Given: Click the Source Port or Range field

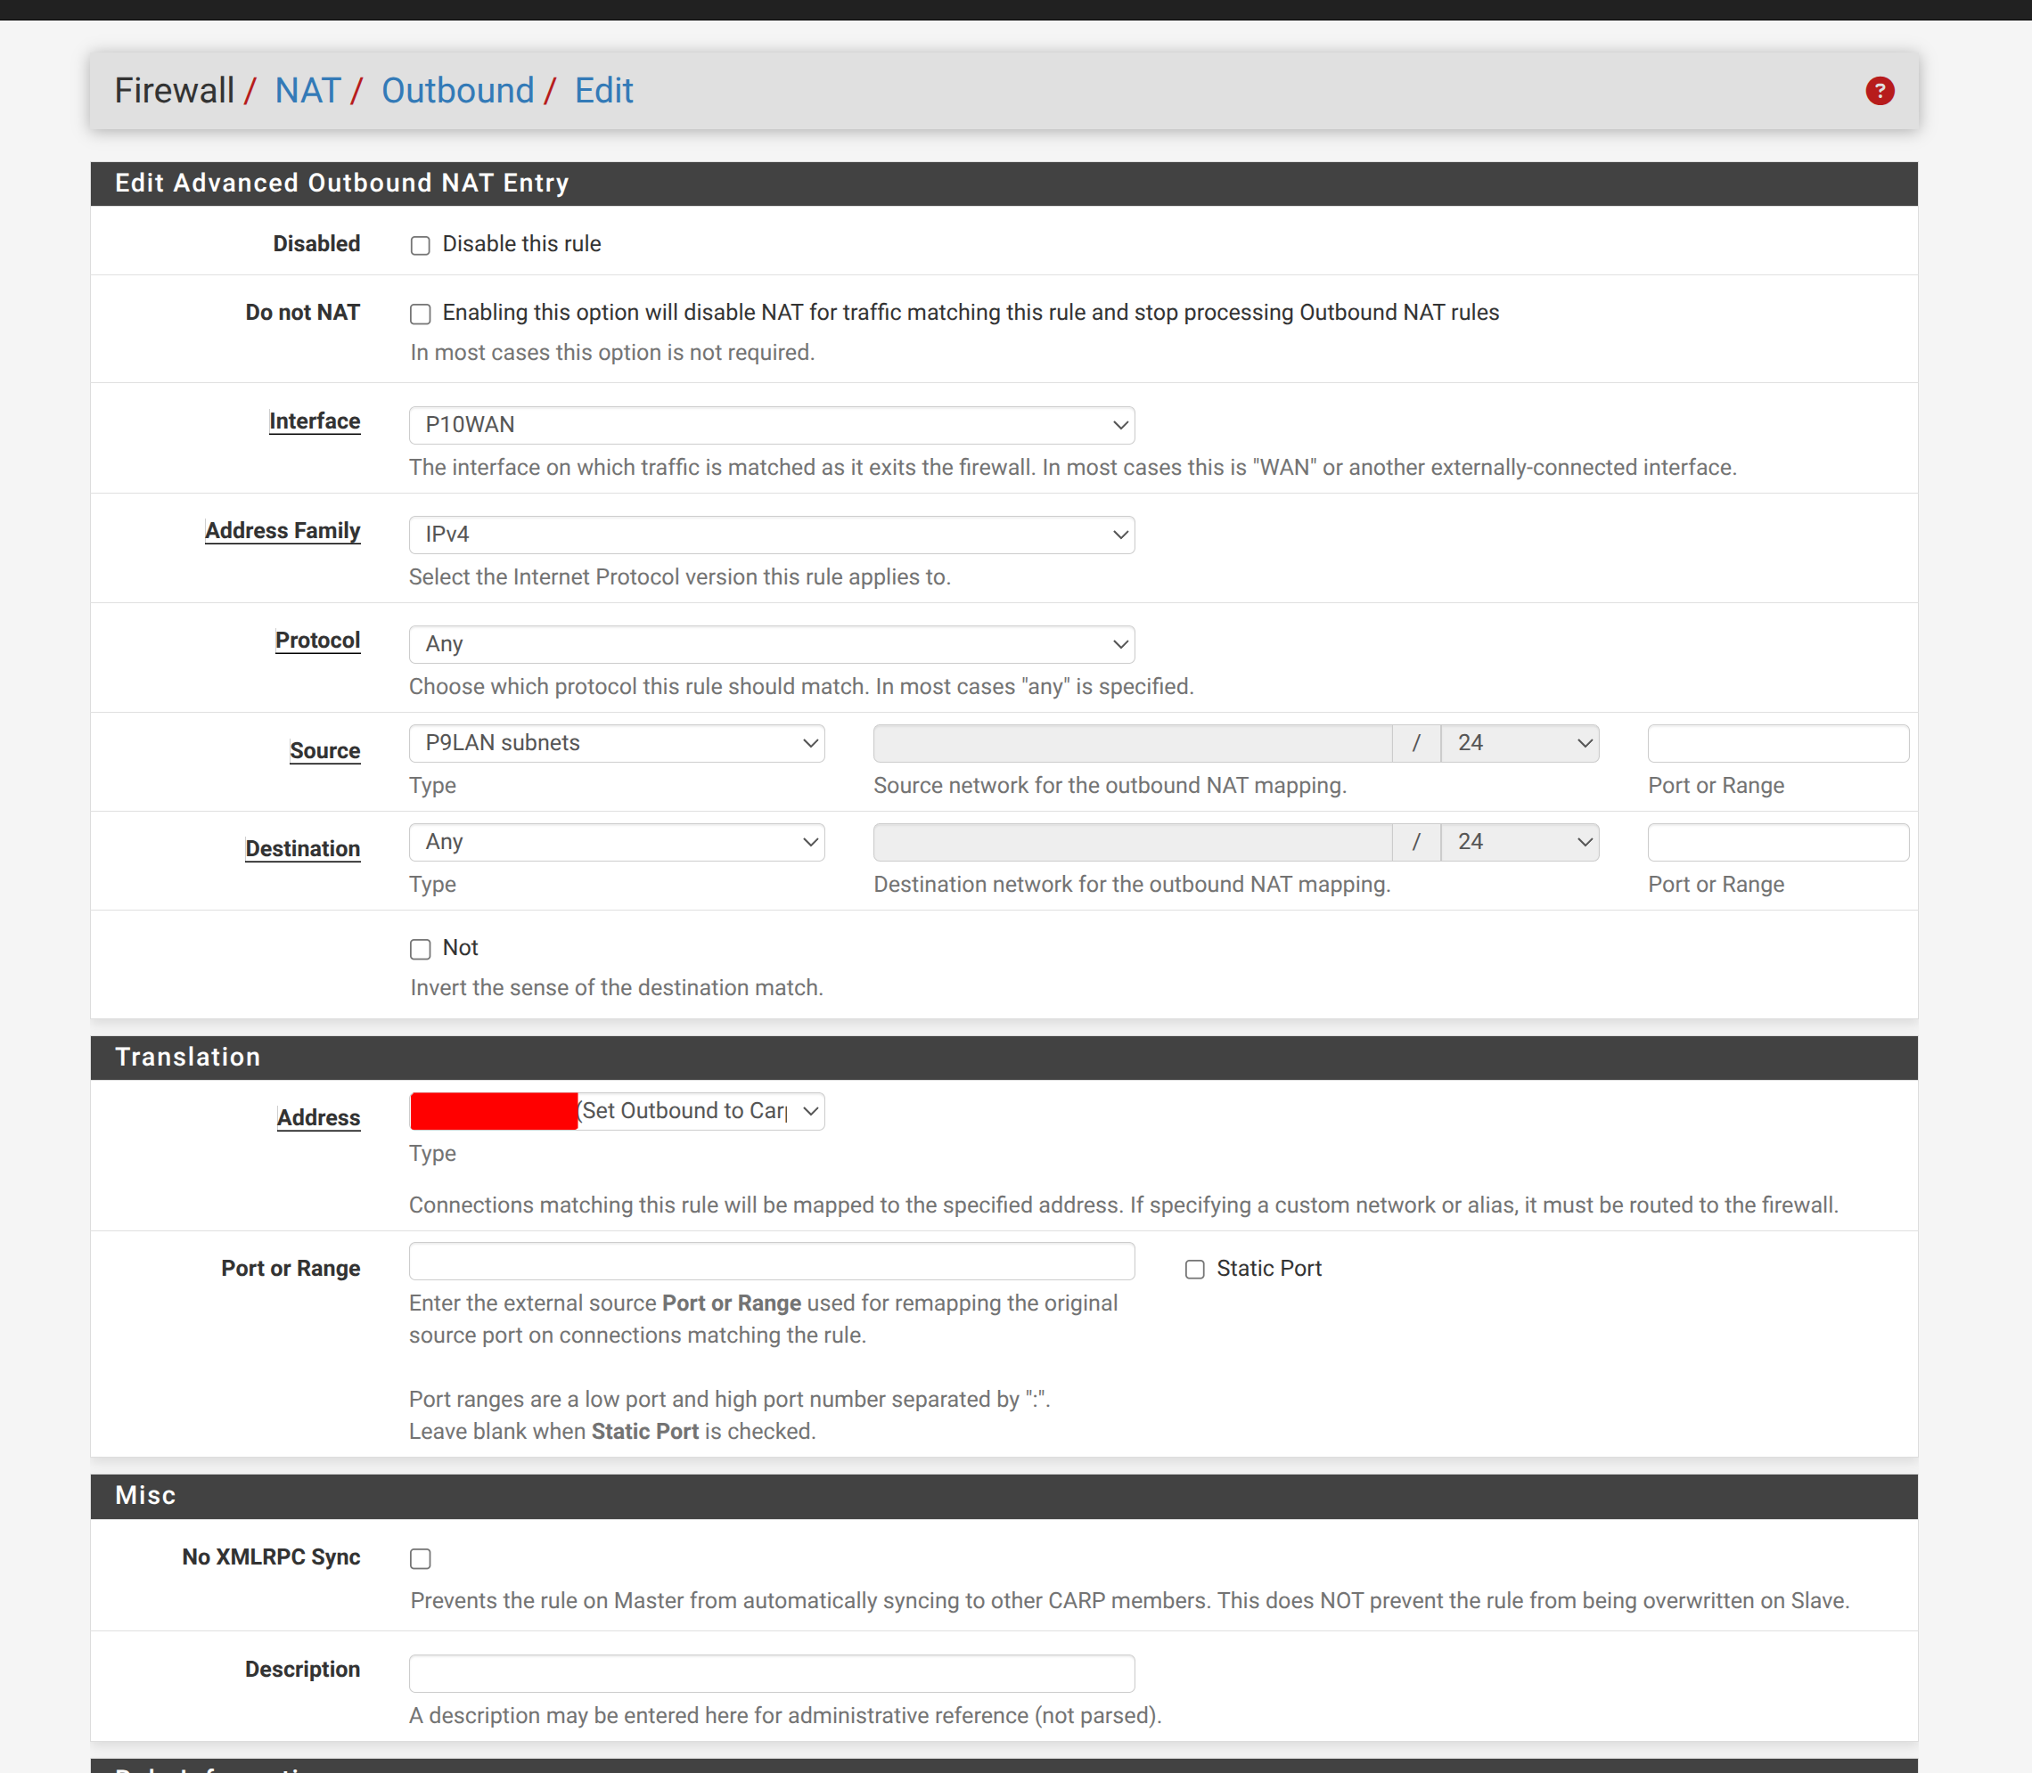Looking at the screenshot, I should (x=1776, y=743).
